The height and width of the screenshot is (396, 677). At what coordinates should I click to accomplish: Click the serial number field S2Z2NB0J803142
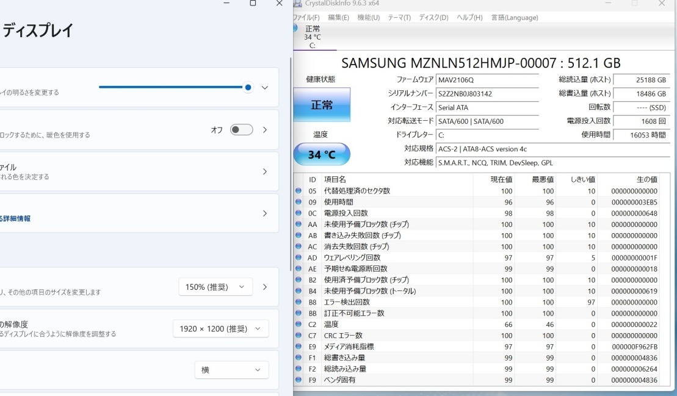pyautogui.click(x=488, y=93)
